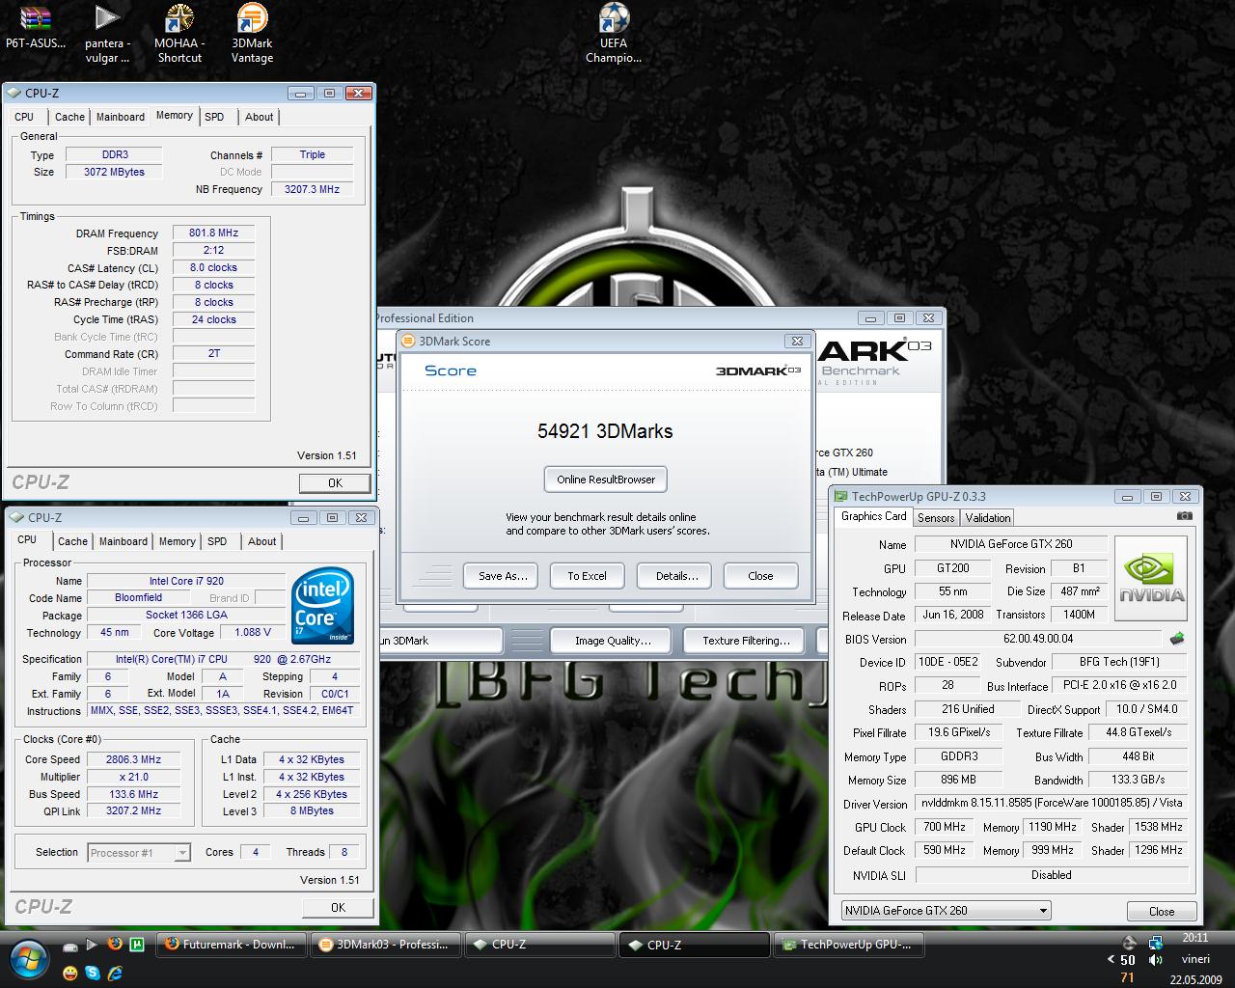Open the Mainboard tab in the bottom CPU-Z window
This screenshot has height=988, width=1235.
123,541
